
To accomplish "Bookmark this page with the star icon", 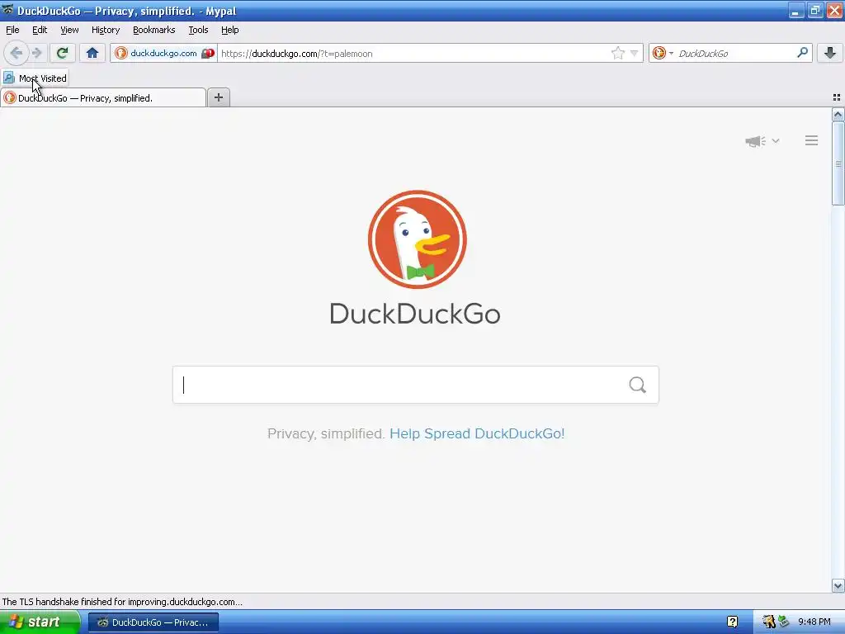I will tap(617, 53).
